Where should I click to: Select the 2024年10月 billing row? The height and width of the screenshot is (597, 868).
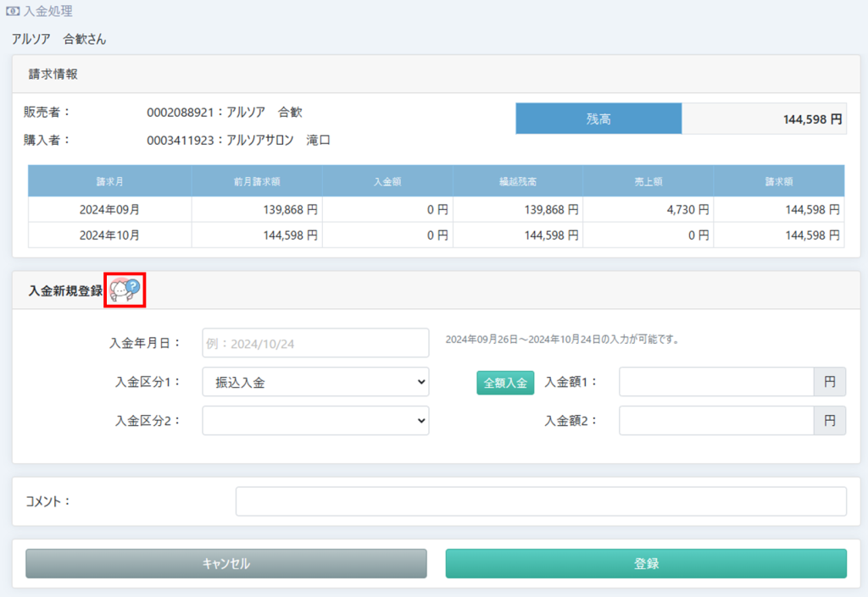(x=110, y=235)
